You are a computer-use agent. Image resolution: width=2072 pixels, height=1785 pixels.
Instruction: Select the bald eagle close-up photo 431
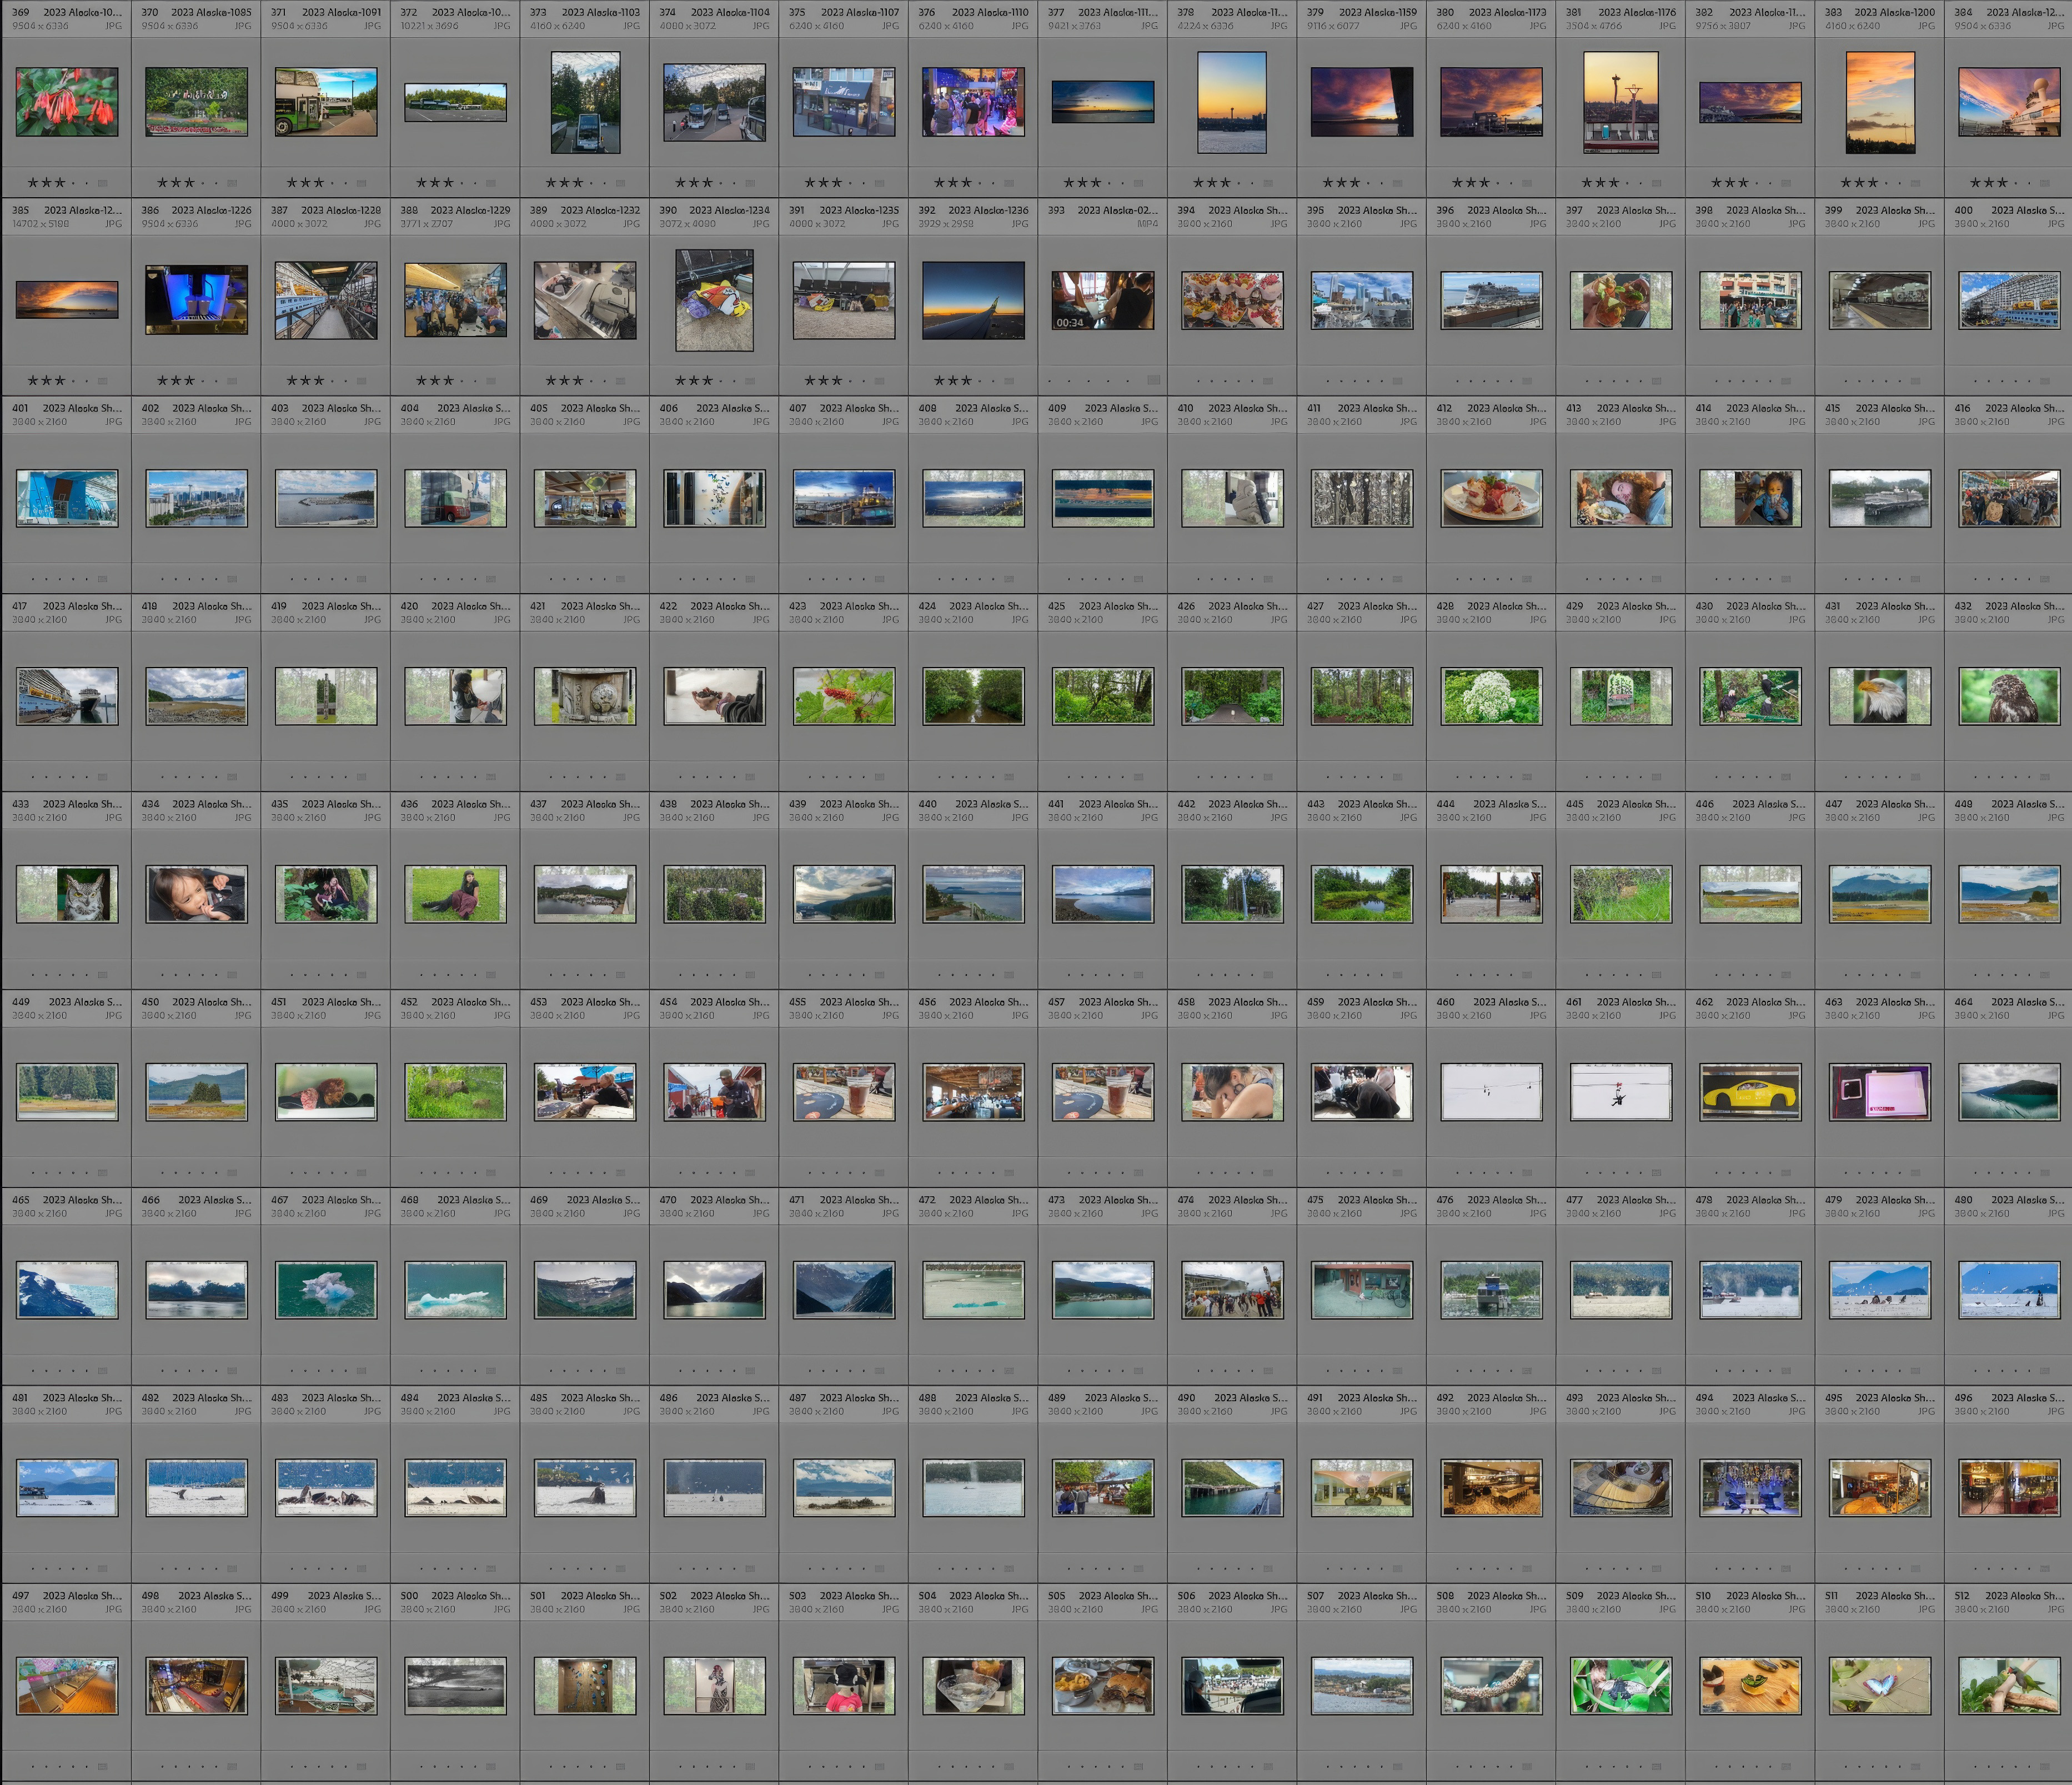[1879, 696]
